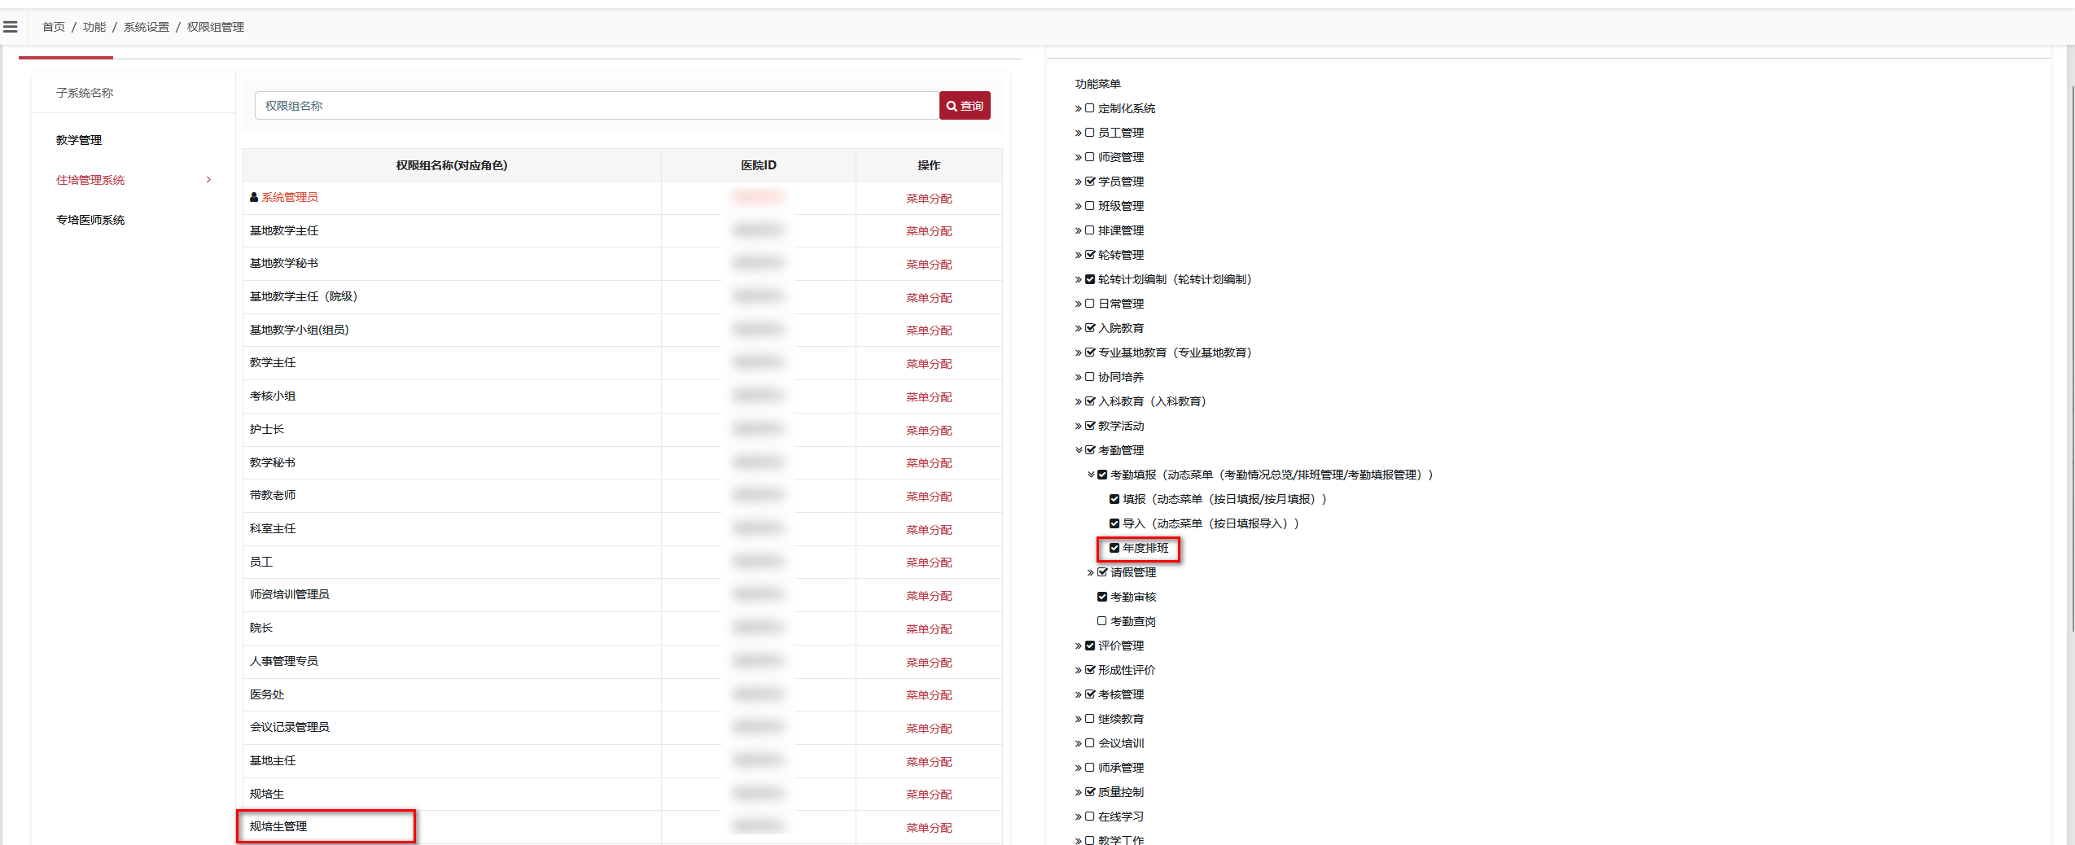Check the 继续教育 checkbox
2075x845 pixels.
[1090, 719]
